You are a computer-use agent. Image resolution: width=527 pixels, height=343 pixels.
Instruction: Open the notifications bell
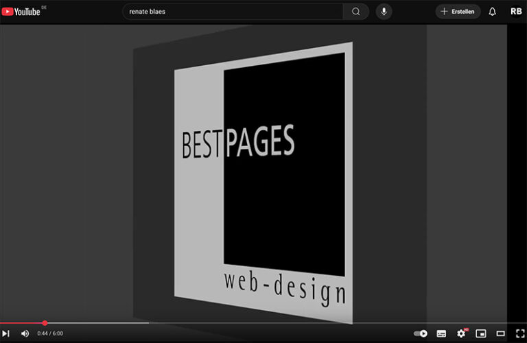492,12
